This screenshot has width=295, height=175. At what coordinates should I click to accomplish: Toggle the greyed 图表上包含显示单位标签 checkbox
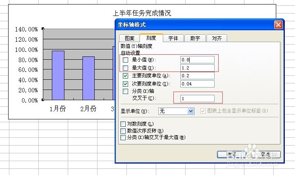pos(203,111)
